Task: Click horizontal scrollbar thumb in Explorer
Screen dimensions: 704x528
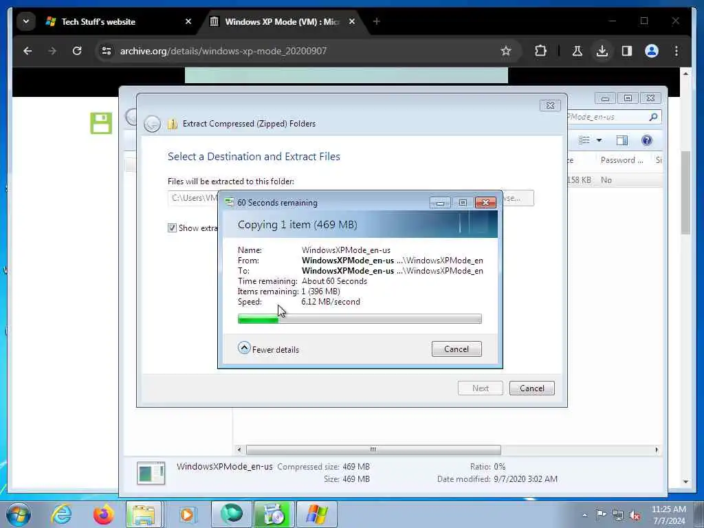Action: click(373, 450)
